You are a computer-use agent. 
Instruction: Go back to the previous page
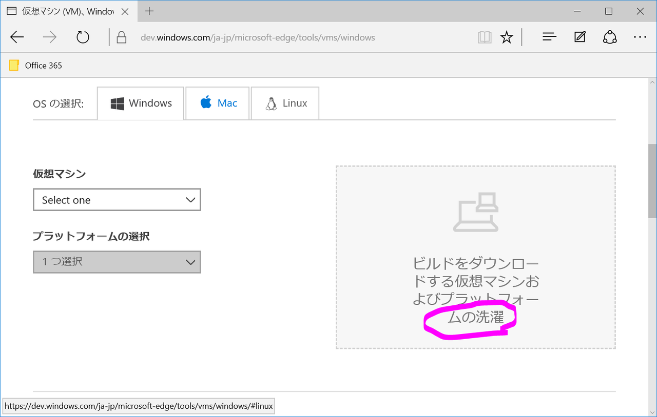pyautogui.click(x=17, y=37)
